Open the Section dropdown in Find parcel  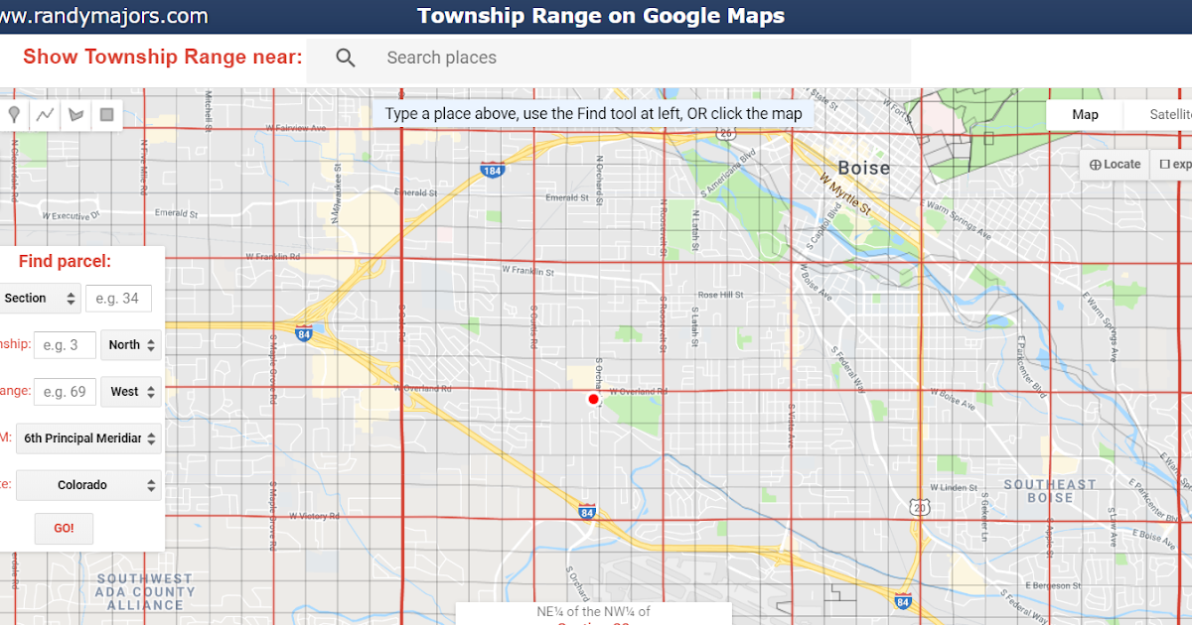(40, 298)
